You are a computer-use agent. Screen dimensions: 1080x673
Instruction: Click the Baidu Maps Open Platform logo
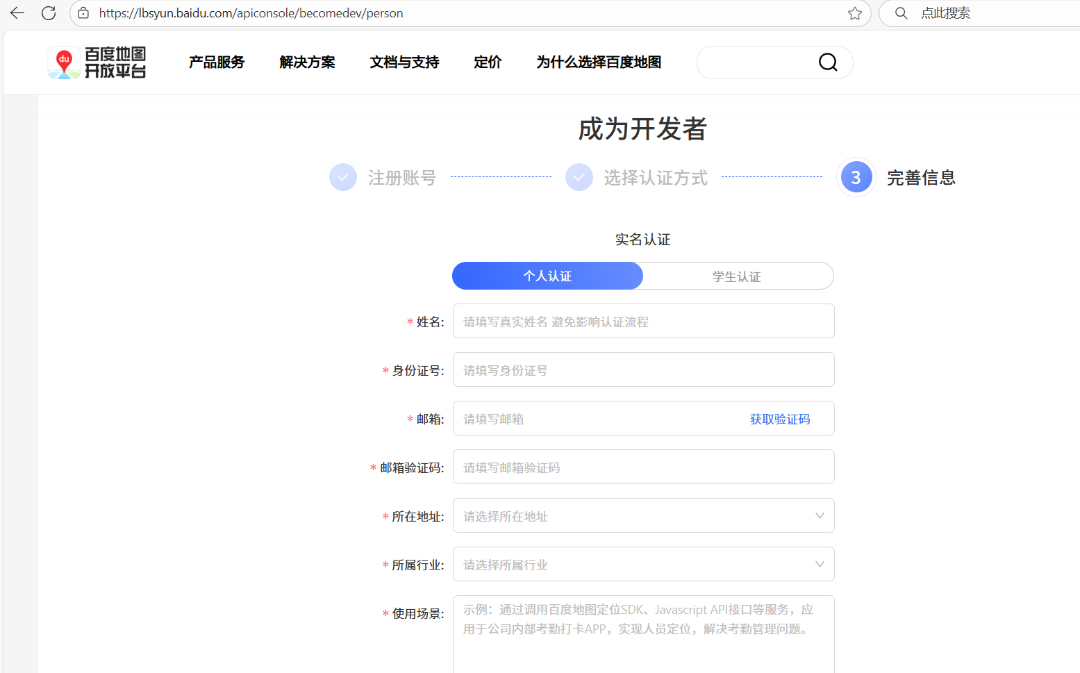tap(97, 63)
